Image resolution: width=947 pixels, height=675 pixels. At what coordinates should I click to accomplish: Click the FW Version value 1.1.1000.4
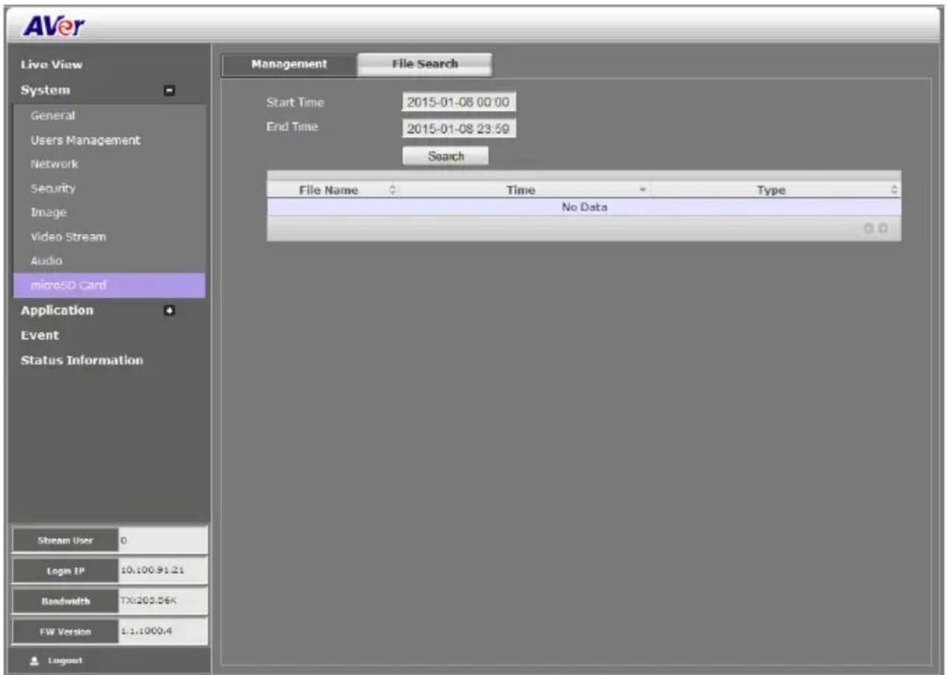pos(162,631)
